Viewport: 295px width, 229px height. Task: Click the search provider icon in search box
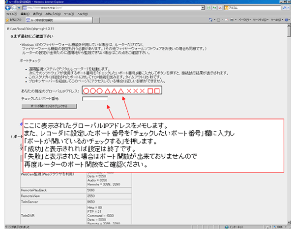pyautogui.click(x=227, y=8)
